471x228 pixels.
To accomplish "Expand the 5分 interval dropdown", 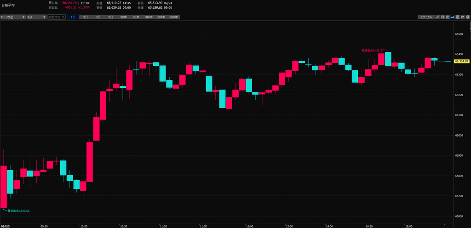I will pyautogui.click(x=36, y=17).
